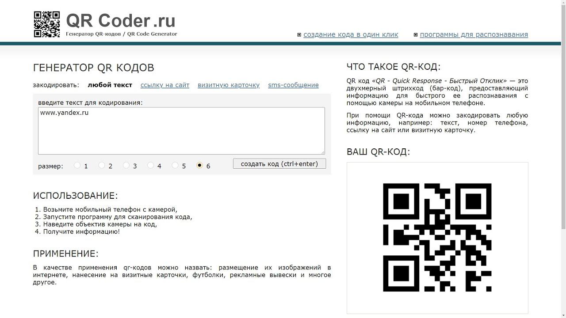The image size is (566, 318).
Task: Switch to the 'sms-сообщение' tab
Action: point(293,85)
